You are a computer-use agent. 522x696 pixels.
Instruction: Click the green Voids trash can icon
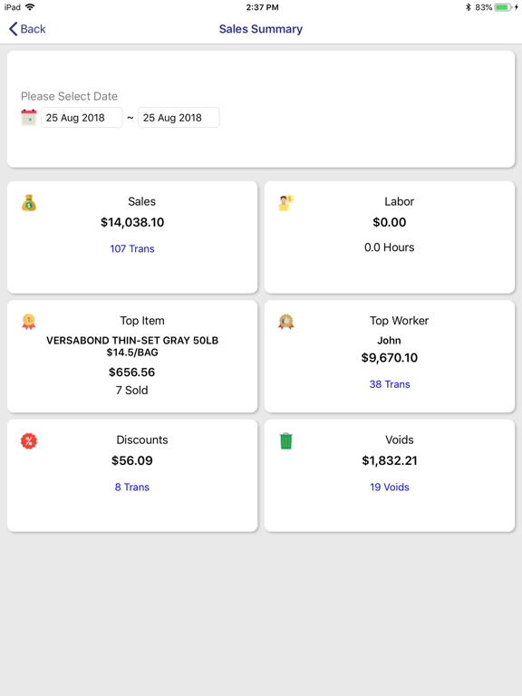[x=285, y=440]
